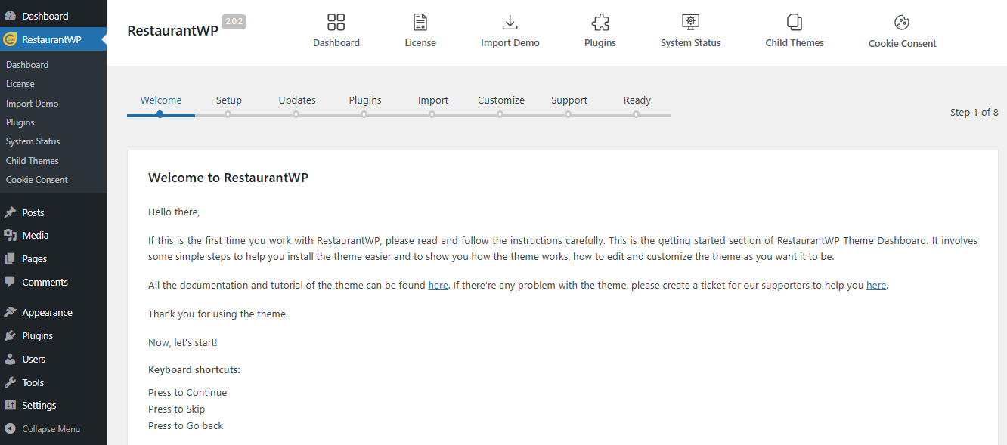Click the WordPress Dashboard gauge icon in sidebar
The image size is (1007, 445).
(x=11, y=16)
